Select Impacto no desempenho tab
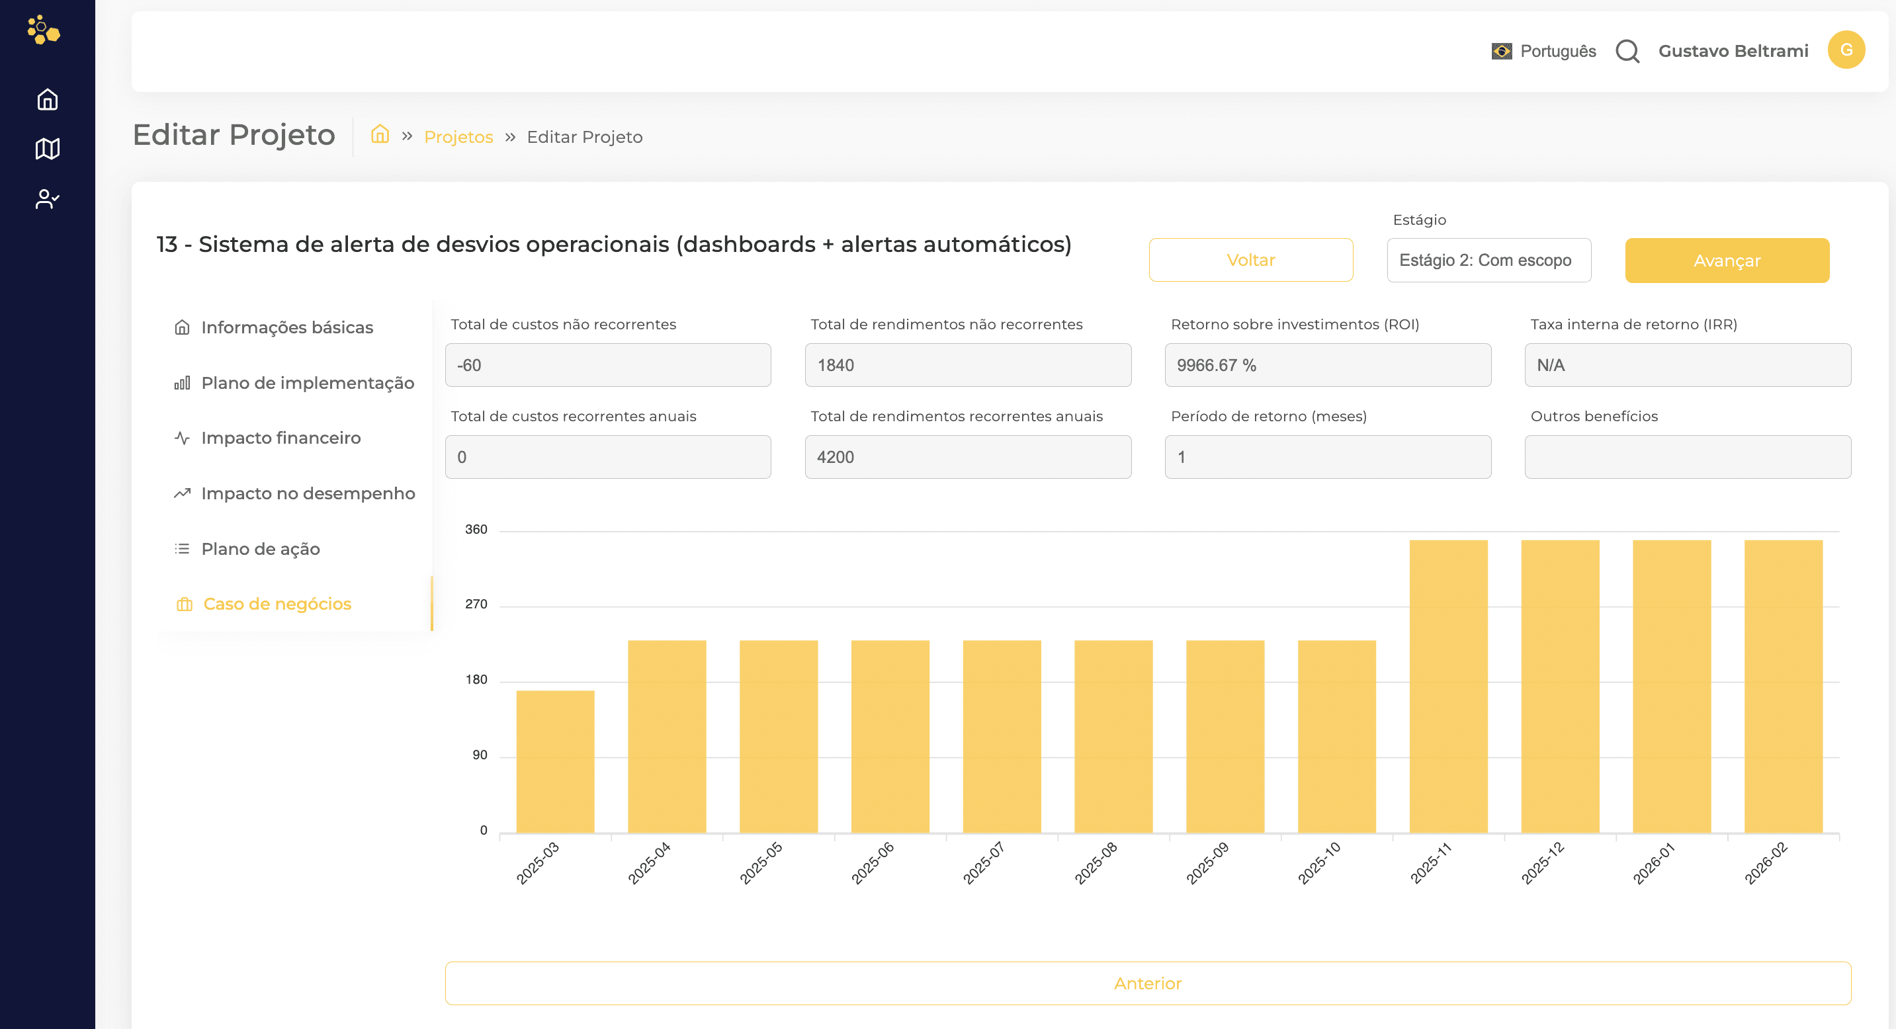This screenshot has width=1896, height=1029. 308,493
